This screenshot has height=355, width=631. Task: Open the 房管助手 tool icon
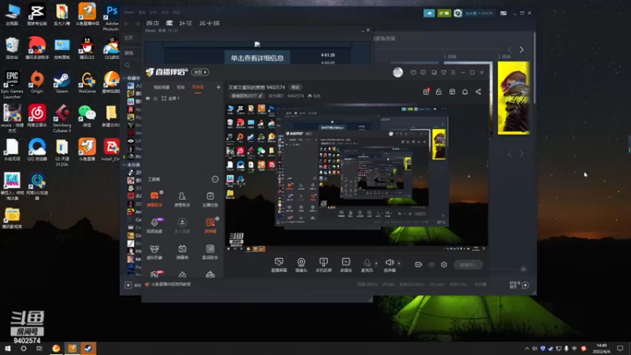(x=182, y=199)
